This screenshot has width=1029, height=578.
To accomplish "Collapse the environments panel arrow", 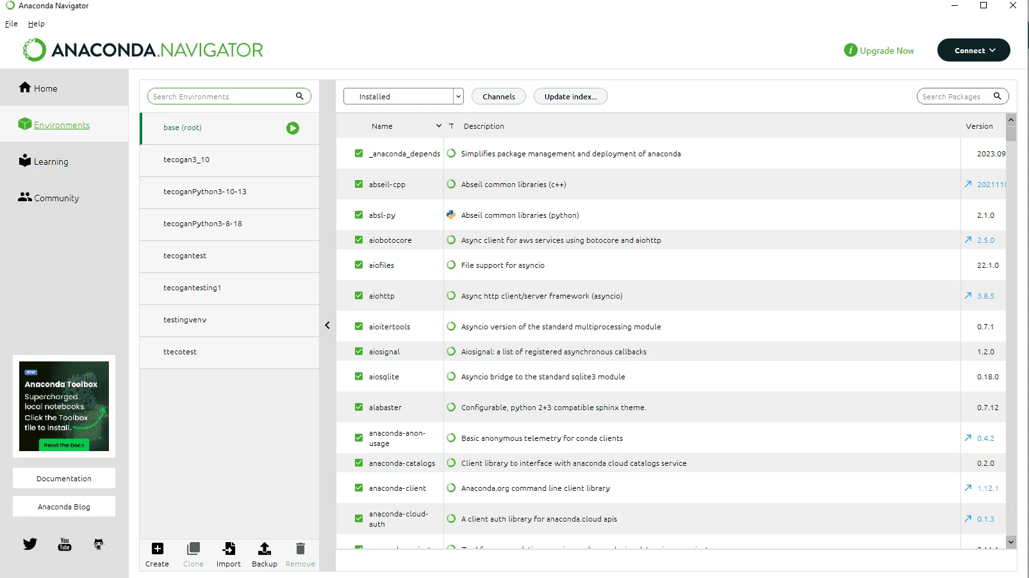I will [327, 326].
